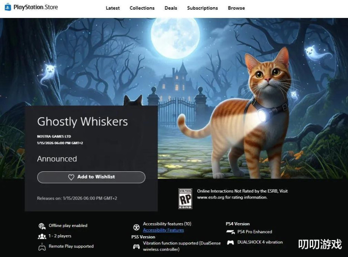Open the Accessibility Features link

pos(163,230)
